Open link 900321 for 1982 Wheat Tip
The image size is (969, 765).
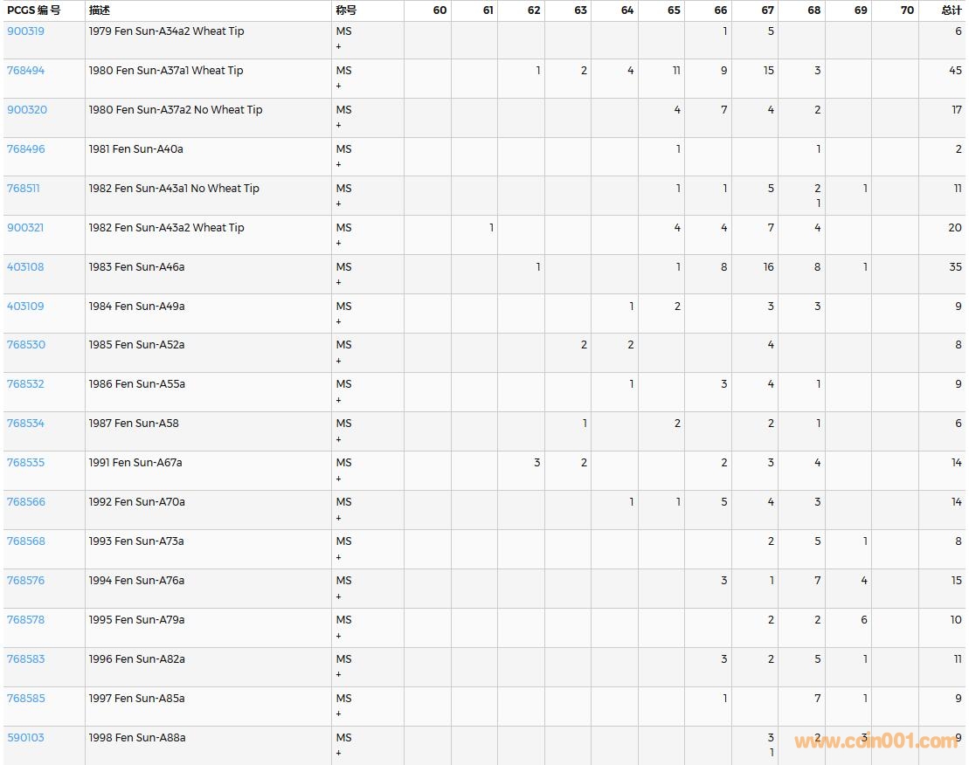pyautogui.click(x=25, y=228)
